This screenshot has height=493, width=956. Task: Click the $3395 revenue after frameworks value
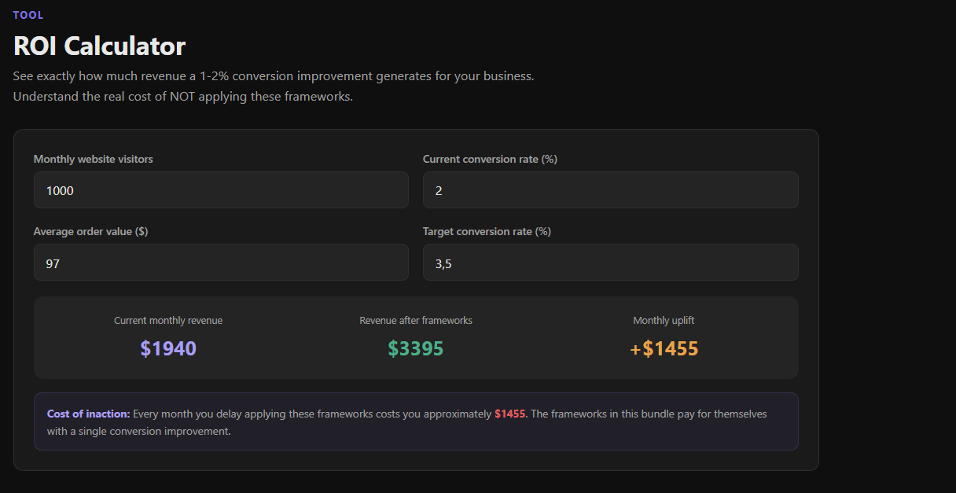[x=416, y=348]
